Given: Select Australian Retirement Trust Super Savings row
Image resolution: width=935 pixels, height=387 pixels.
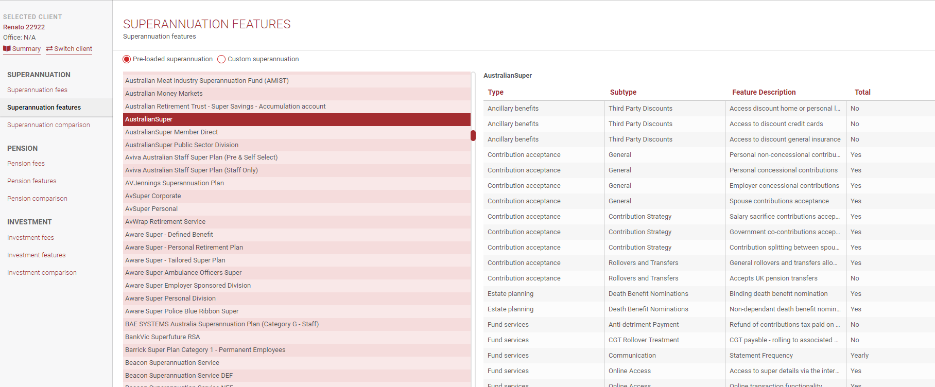Looking at the screenshot, I should [297, 107].
